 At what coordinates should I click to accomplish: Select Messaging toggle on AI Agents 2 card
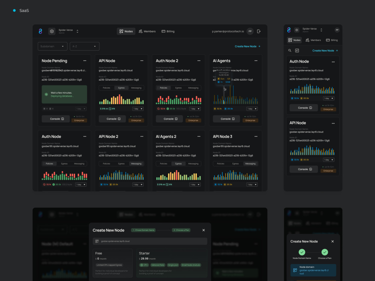(x=193, y=164)
